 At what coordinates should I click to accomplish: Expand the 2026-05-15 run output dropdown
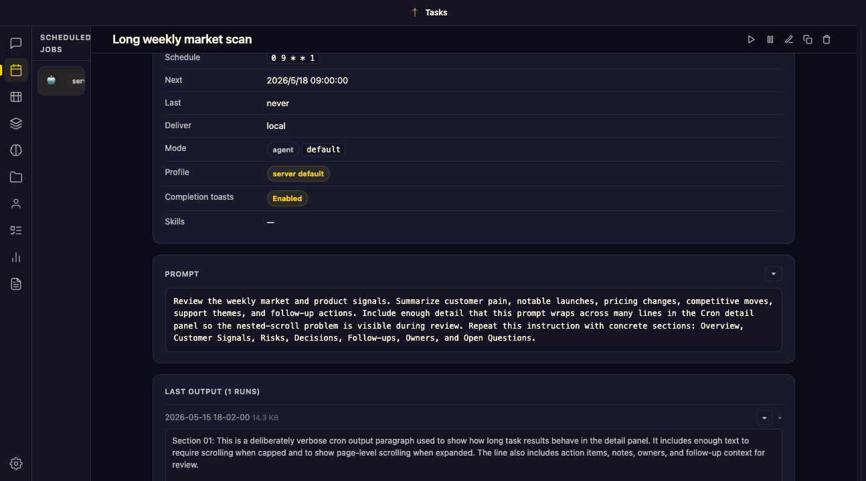point(764,418)
